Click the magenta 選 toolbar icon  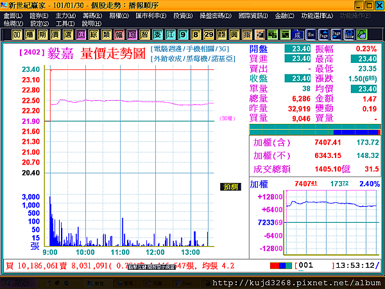click(x=81, y=35)
